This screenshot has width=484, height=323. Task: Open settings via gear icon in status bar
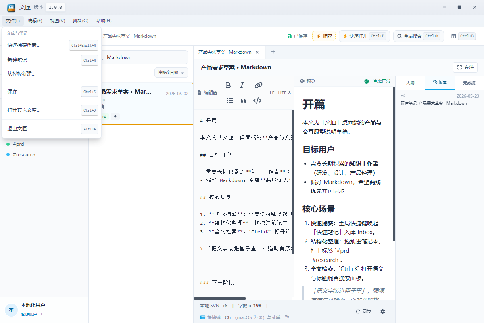383,311
